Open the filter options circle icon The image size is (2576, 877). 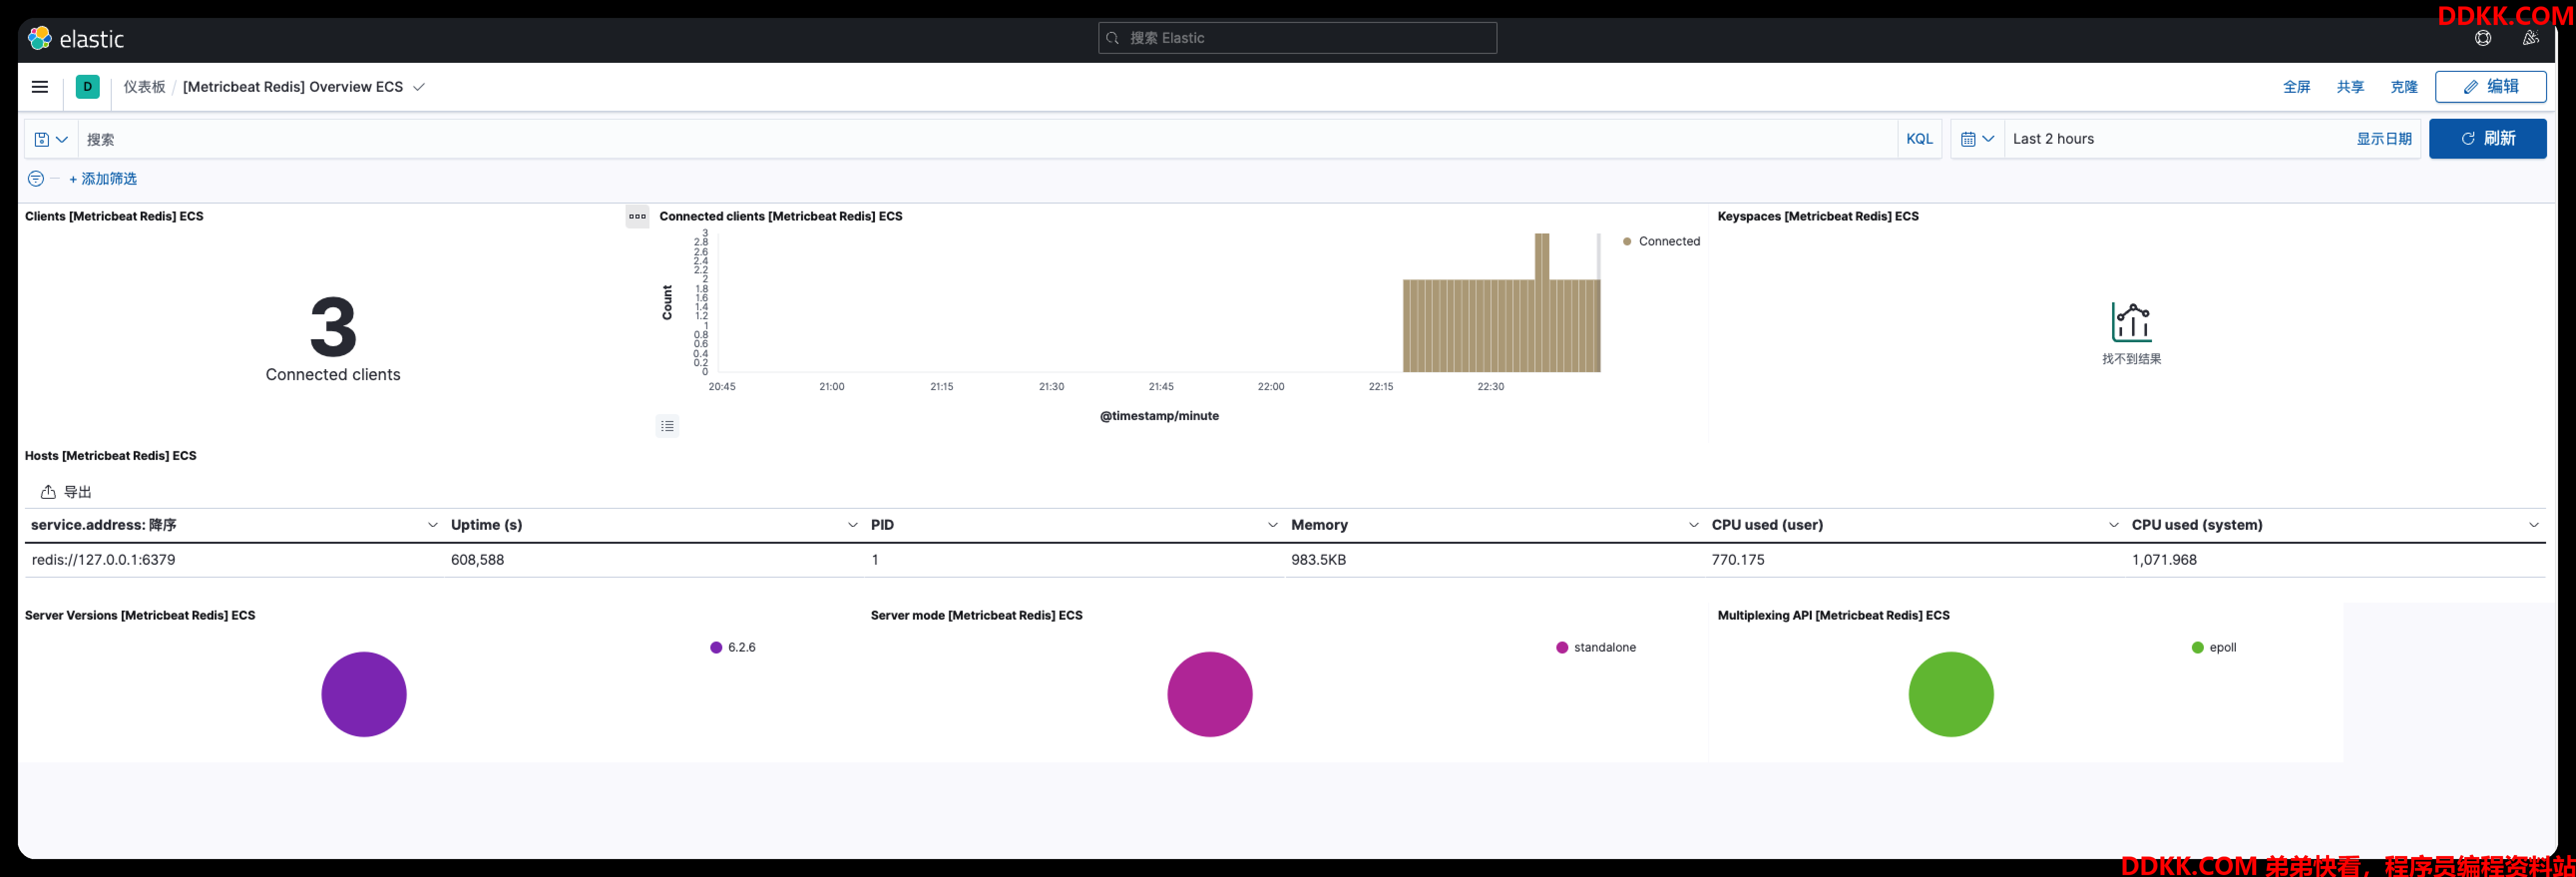(x=36, y=178)
